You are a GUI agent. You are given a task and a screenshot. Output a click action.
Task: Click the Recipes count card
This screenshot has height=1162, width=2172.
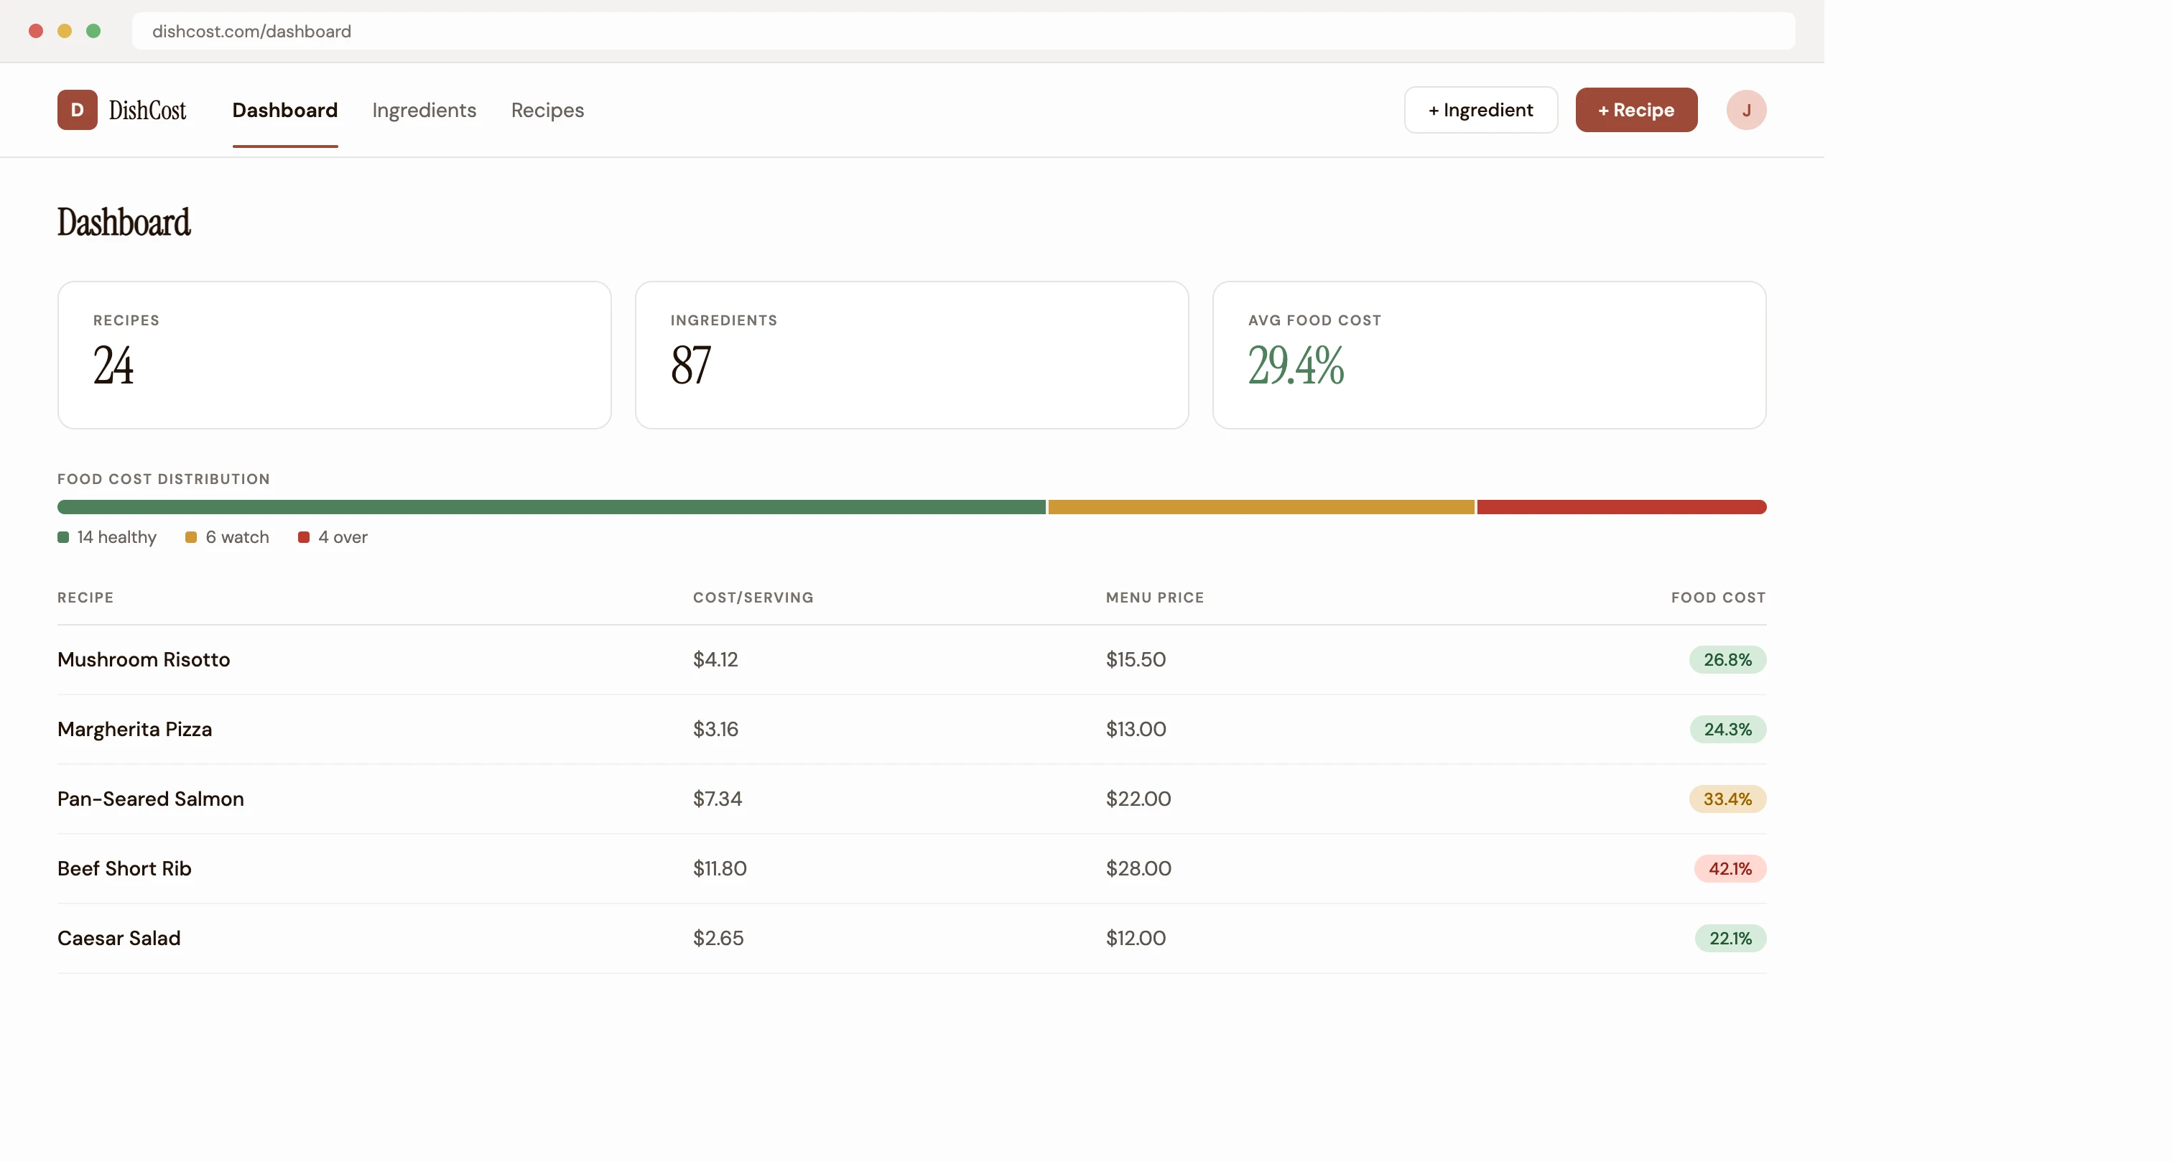(x=333, y=355)
